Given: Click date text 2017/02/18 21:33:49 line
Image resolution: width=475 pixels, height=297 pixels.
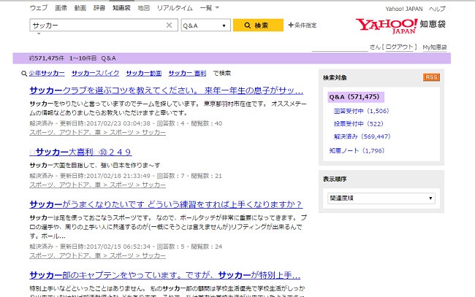Looking at the screenshot, I should tap(126, 176).
